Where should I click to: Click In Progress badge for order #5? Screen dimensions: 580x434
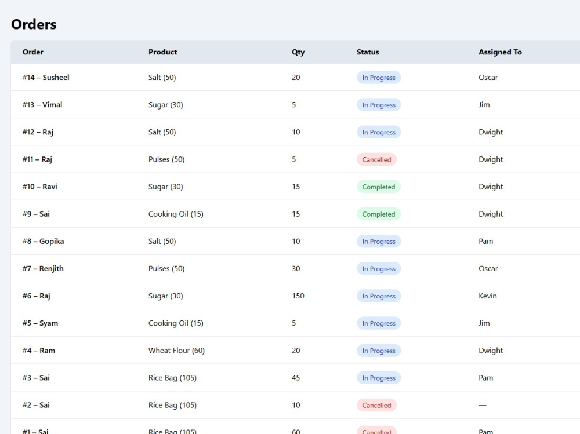tap(379, 324)
